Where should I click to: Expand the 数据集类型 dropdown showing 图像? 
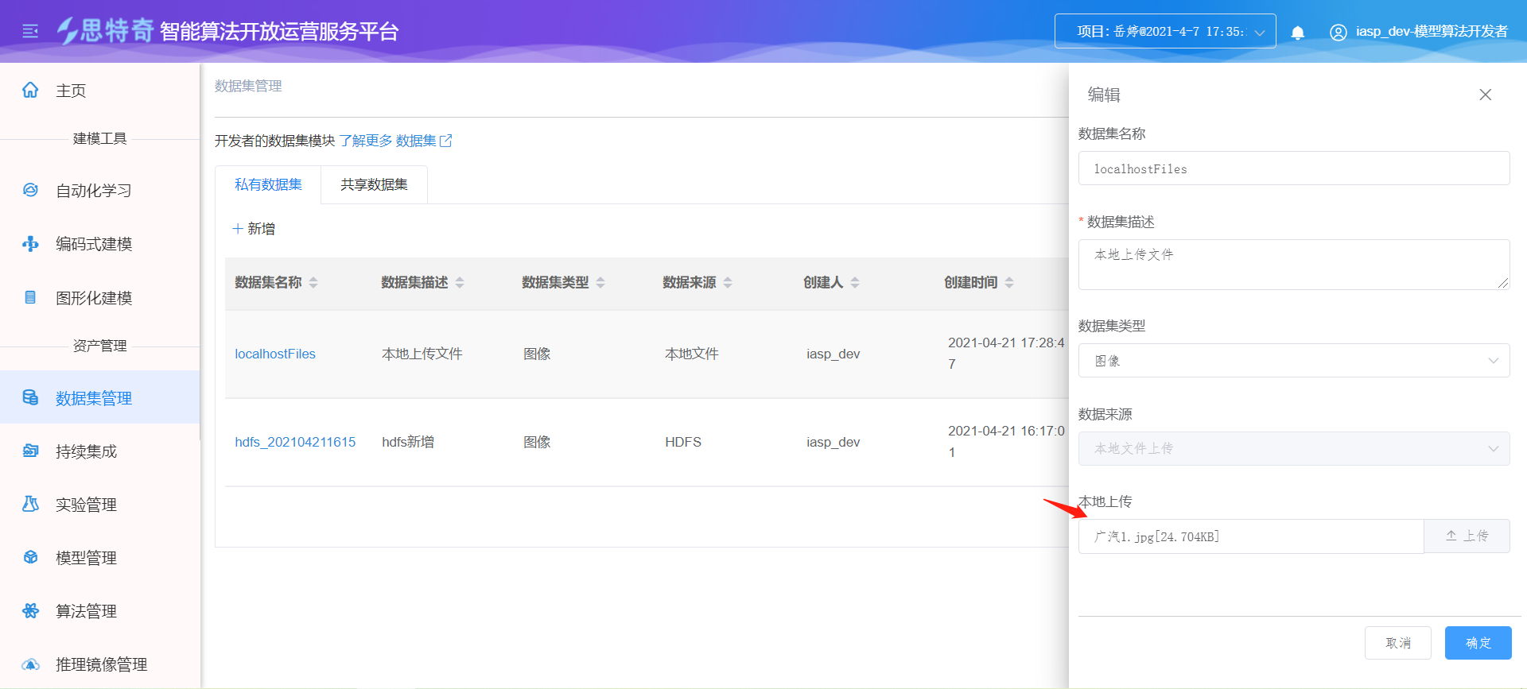(1294, 360)
